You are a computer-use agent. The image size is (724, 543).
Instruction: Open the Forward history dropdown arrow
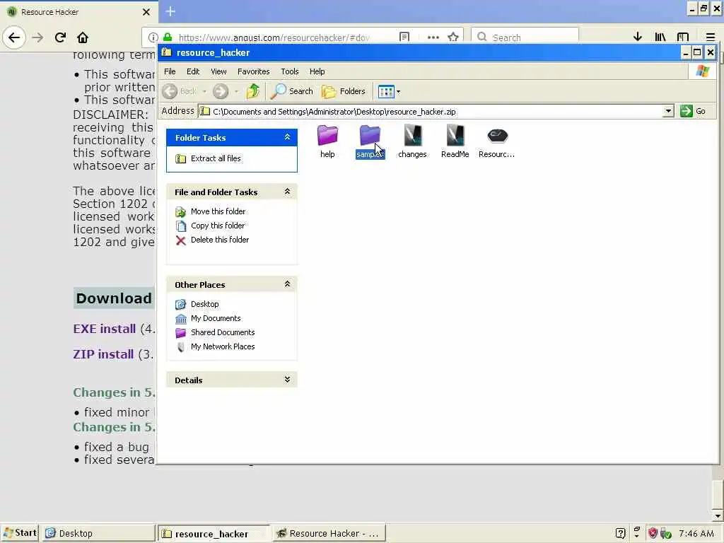236,91
